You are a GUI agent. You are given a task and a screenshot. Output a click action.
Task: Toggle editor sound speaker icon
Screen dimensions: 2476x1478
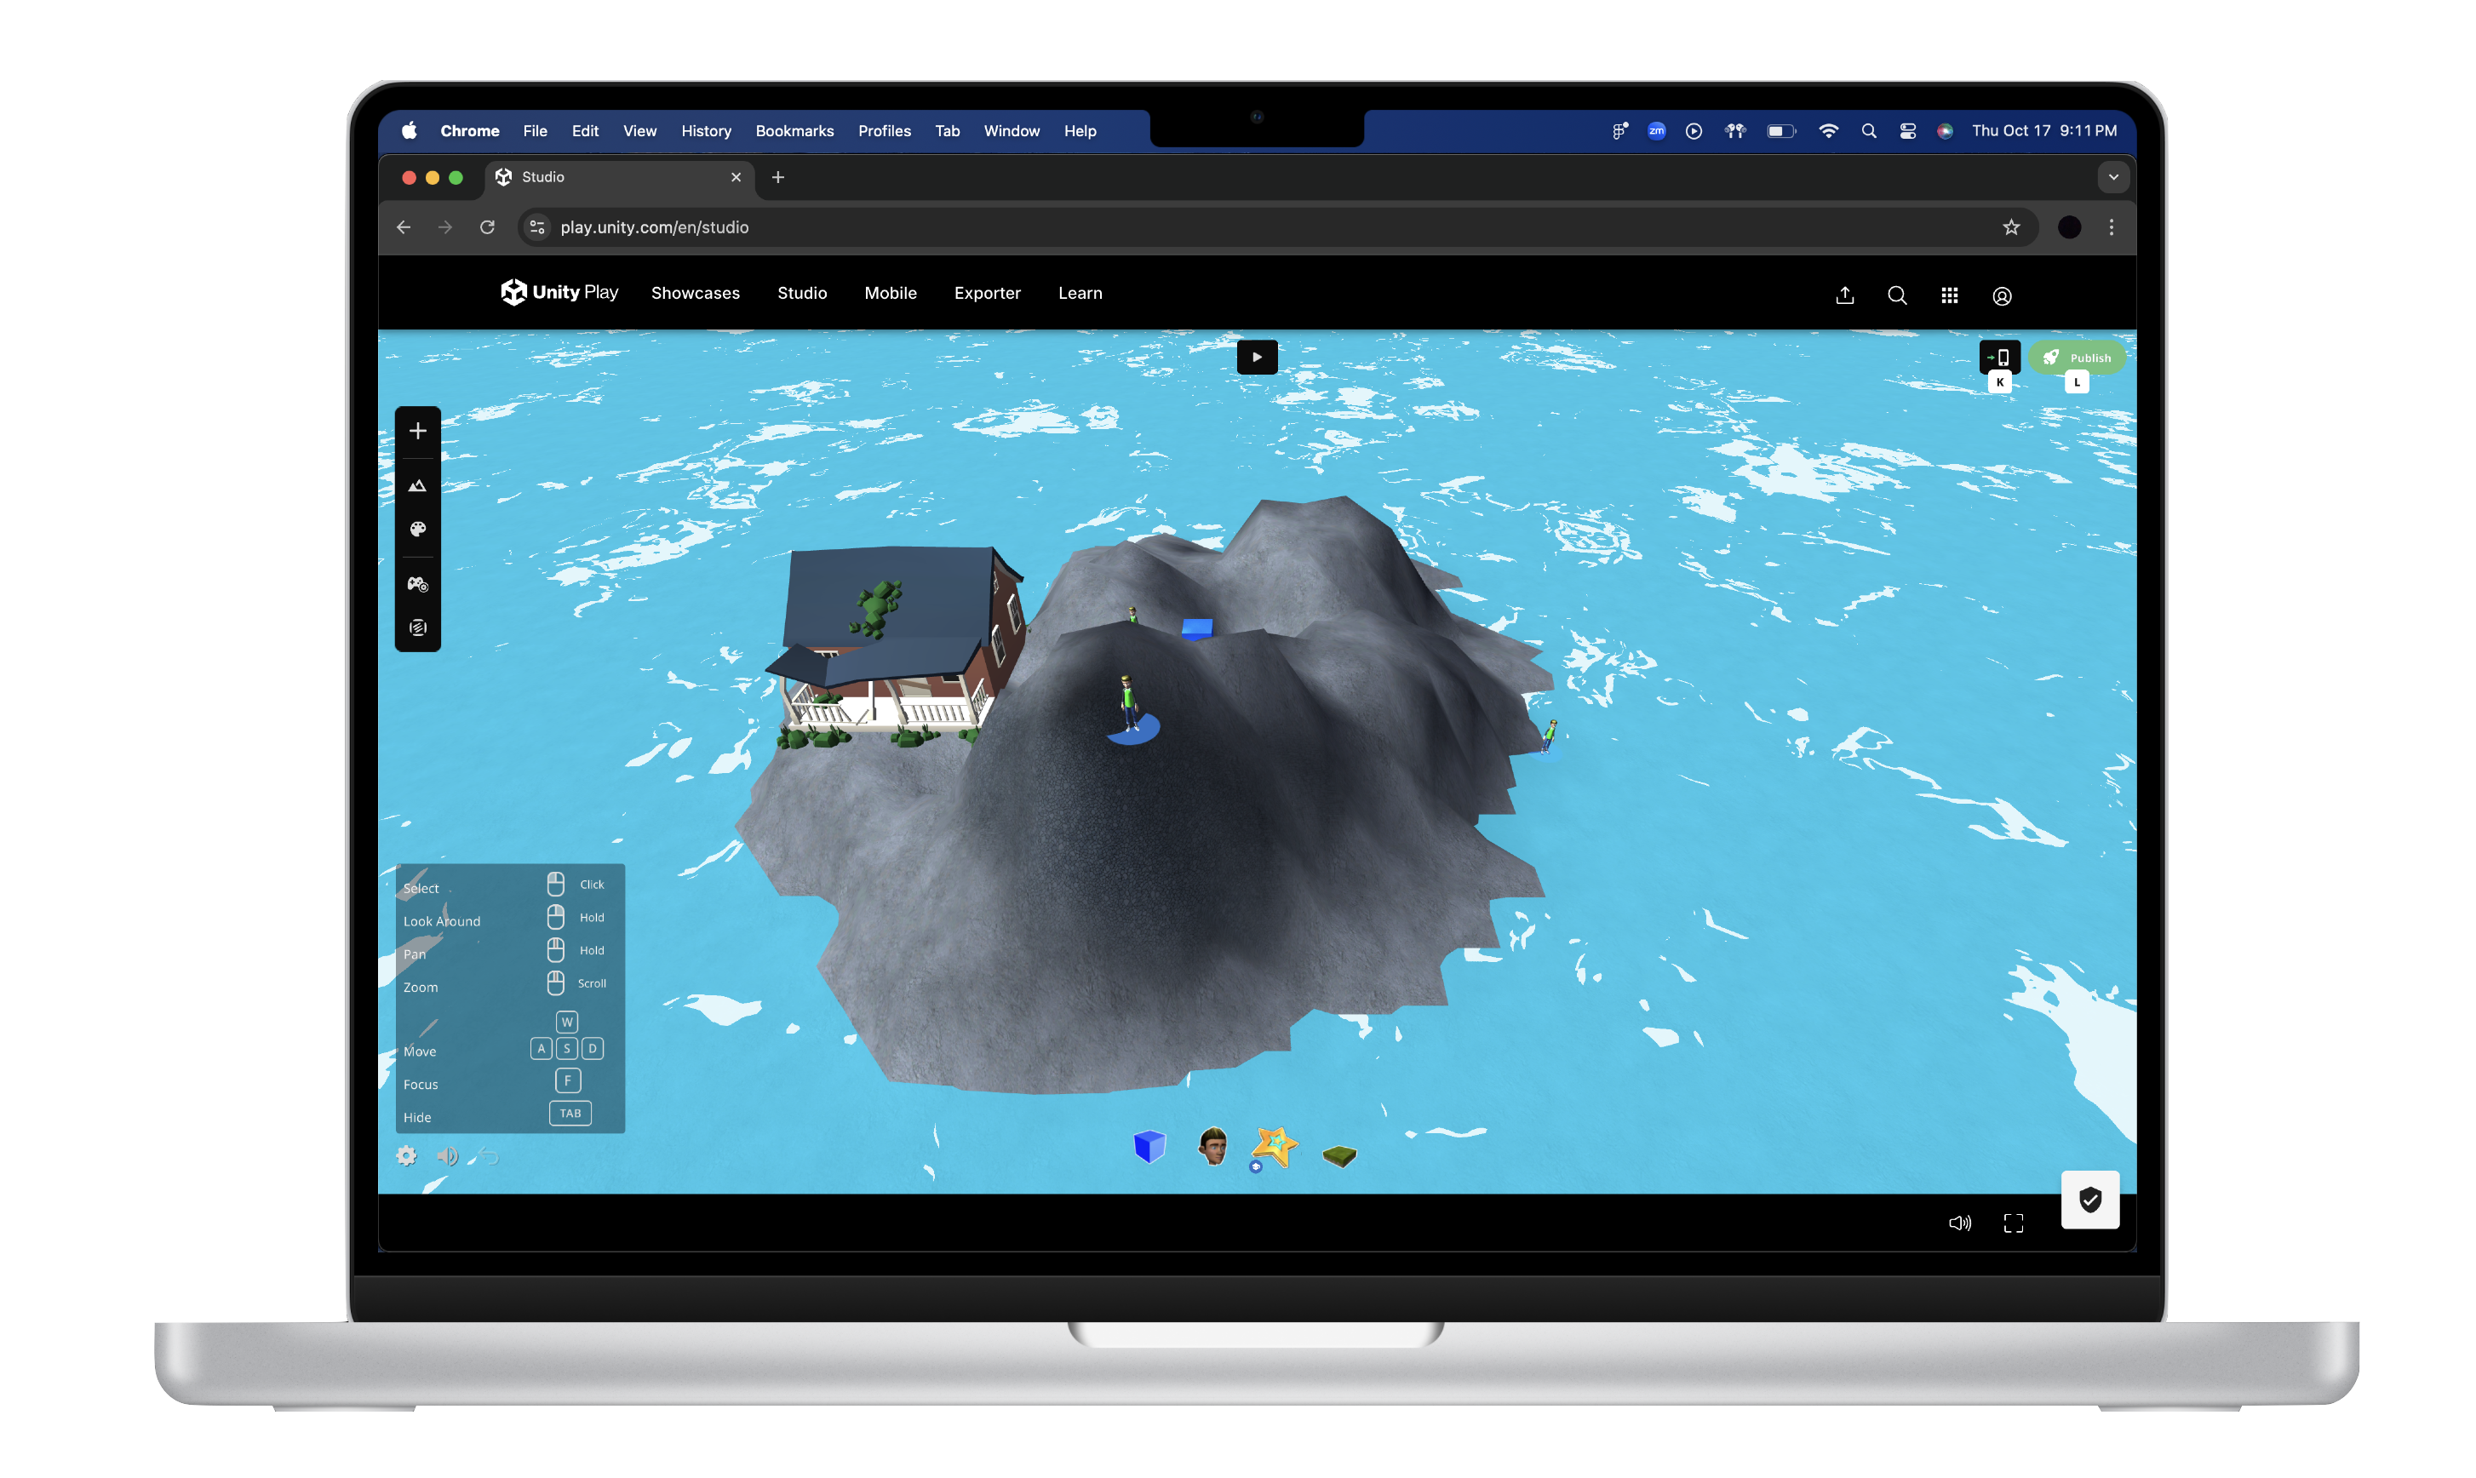tap(447, 1155)
